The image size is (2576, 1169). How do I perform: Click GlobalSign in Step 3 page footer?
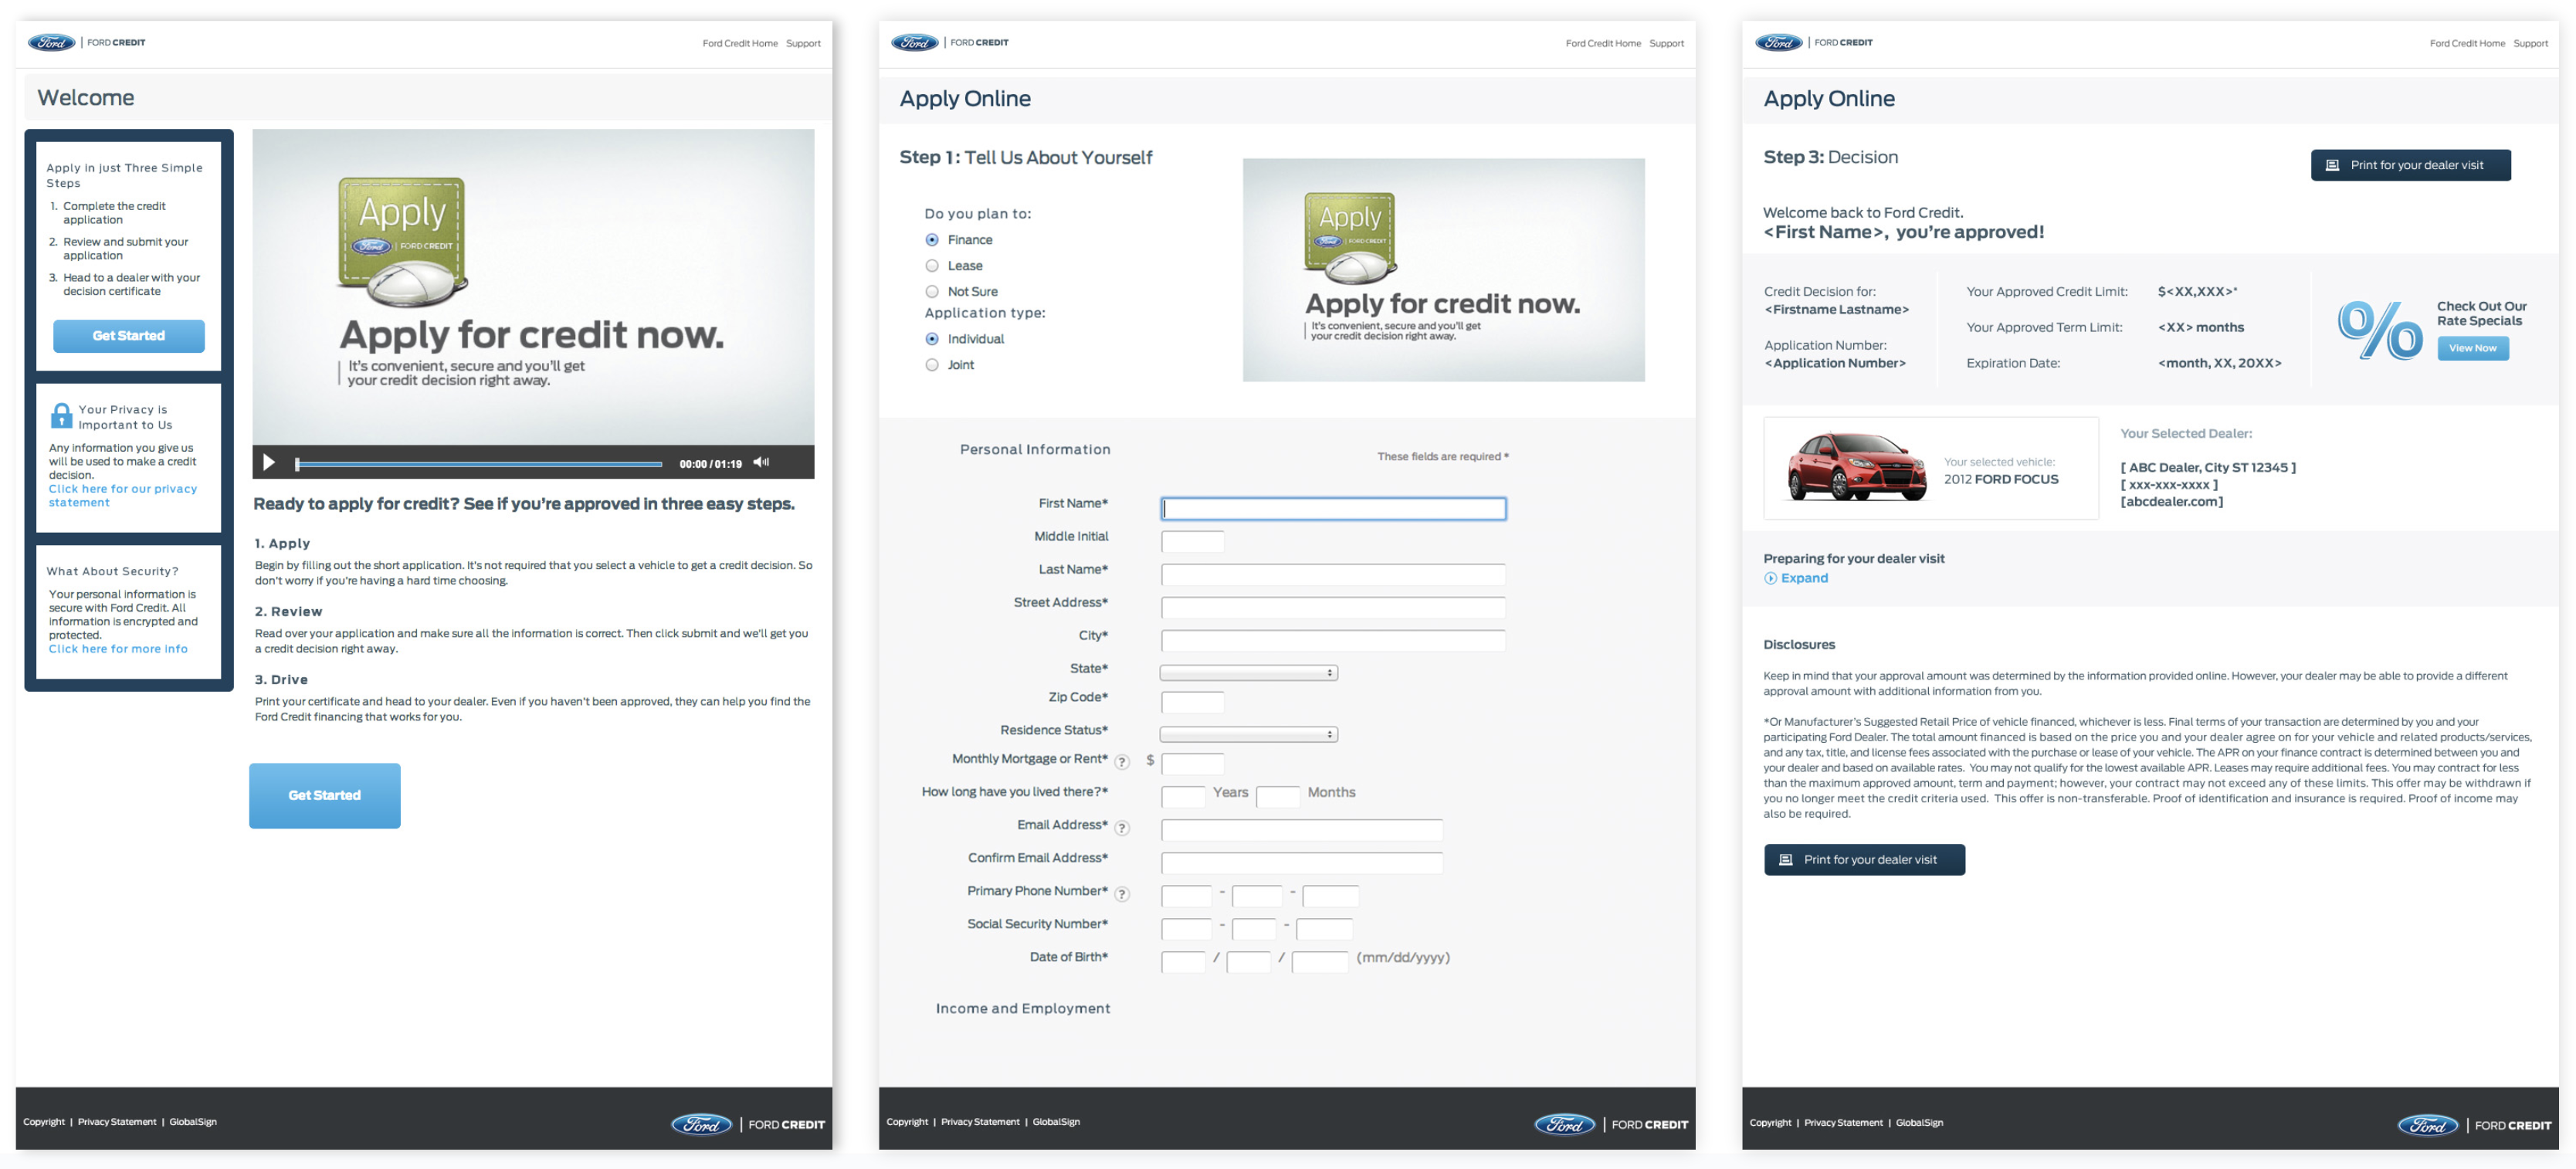pos(1919,1123)
